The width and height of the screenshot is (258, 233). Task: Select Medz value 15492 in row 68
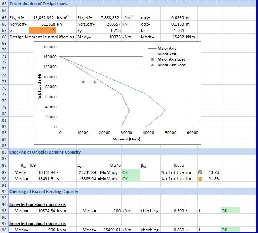tap(173, 37)
